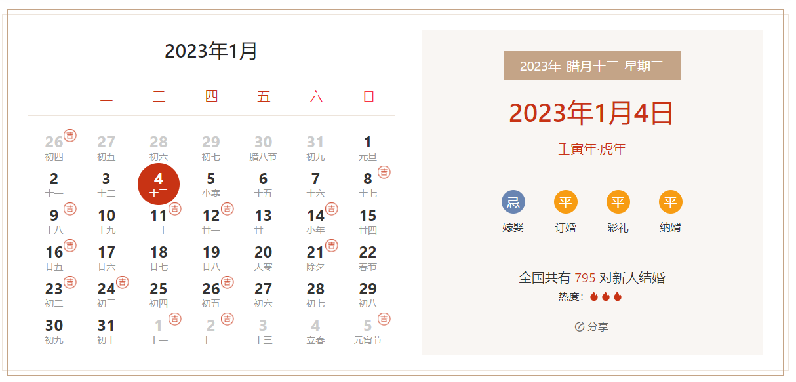Select January 25 初四
Image resolution: width=796 pixels, height=382 pixels.
(x=159, y=295)
